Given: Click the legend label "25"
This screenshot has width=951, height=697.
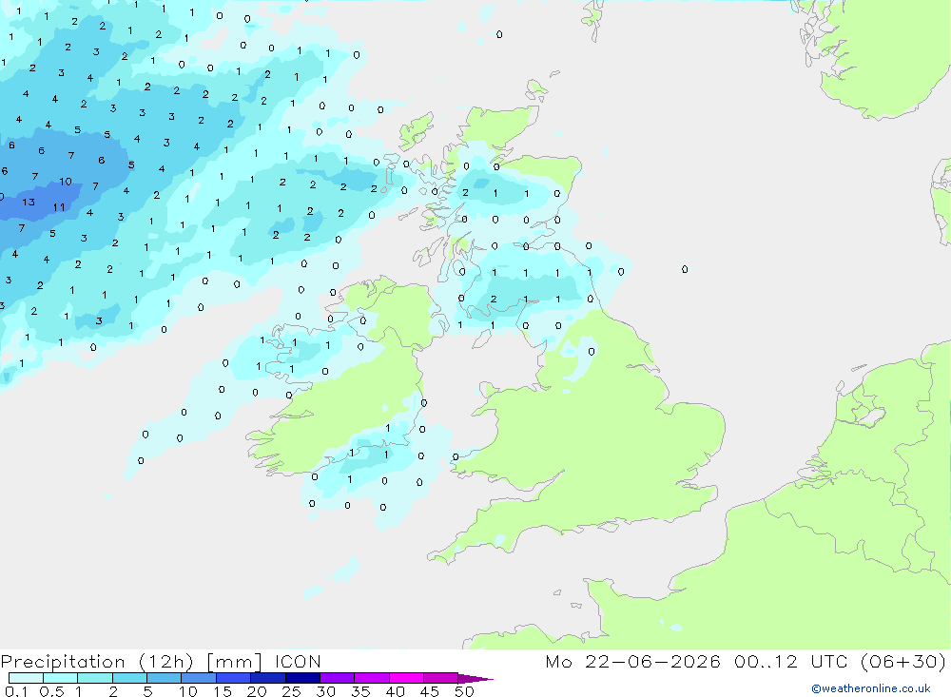Looking at the screenshot, I should click(x=291, y=691).
